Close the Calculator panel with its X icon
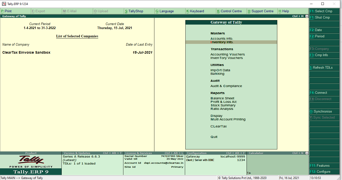The width and height of the screenshot is (342, 180). coord(307,153)
